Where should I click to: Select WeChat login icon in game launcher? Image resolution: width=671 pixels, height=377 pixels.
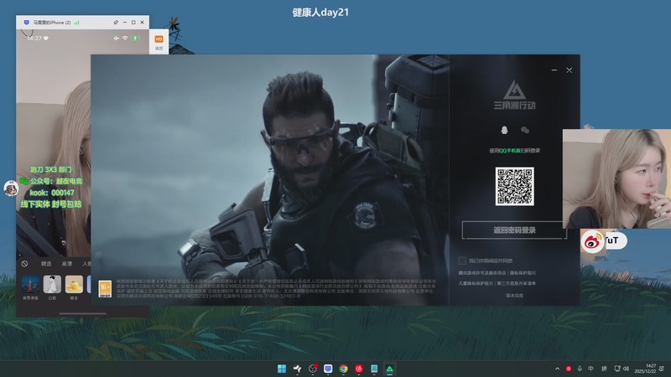[x=525, y=130]
